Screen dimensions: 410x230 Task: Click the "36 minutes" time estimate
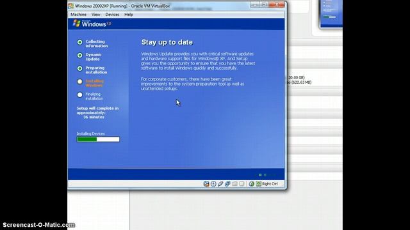tap(94, 118)
